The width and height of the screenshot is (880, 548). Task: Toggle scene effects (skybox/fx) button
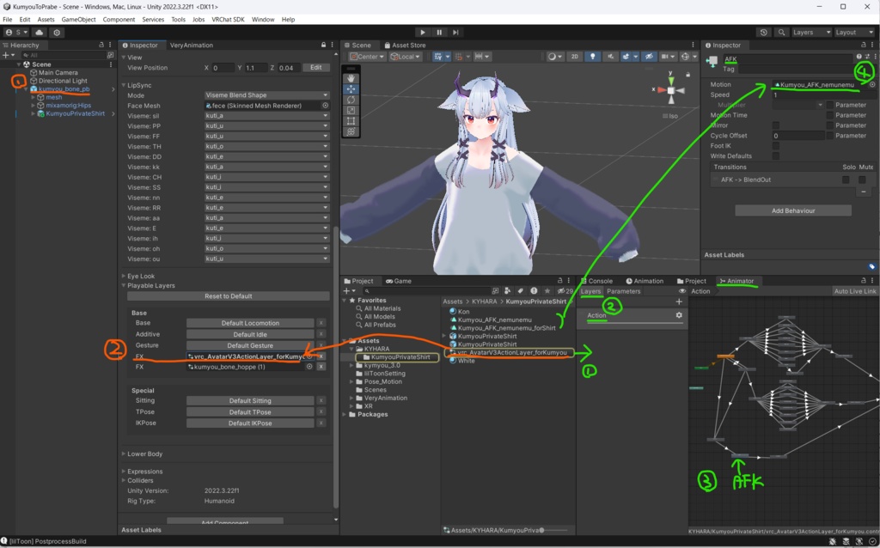coord(626,57)
